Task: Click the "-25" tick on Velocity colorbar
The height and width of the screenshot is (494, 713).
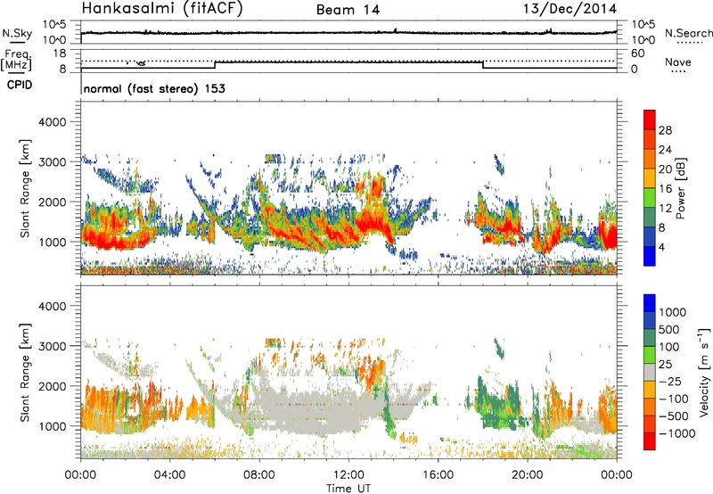Action: pos(670,381)
